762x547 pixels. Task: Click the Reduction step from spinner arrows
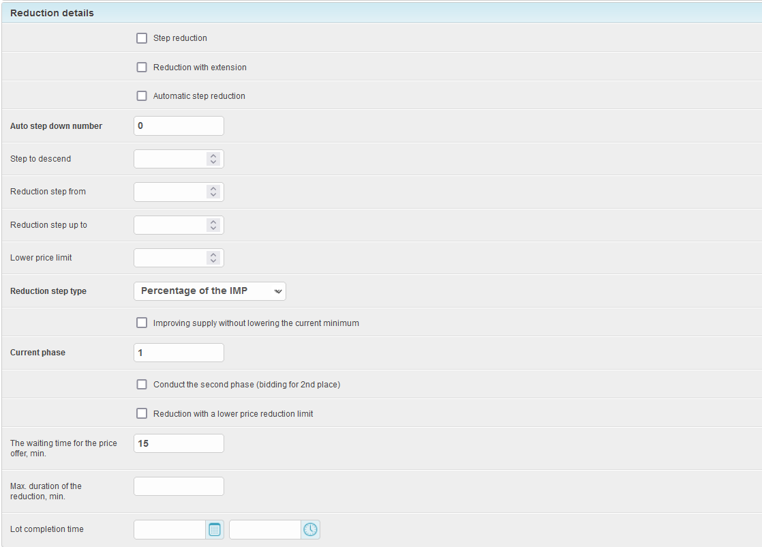point(213,192)
